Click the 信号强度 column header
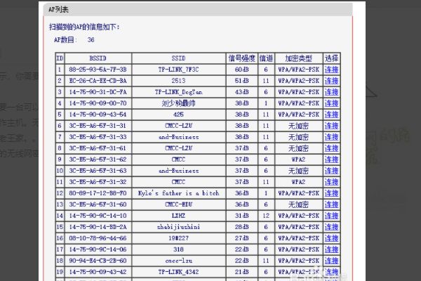The height and width of the screenshot is (281, 421). point(241,58)
